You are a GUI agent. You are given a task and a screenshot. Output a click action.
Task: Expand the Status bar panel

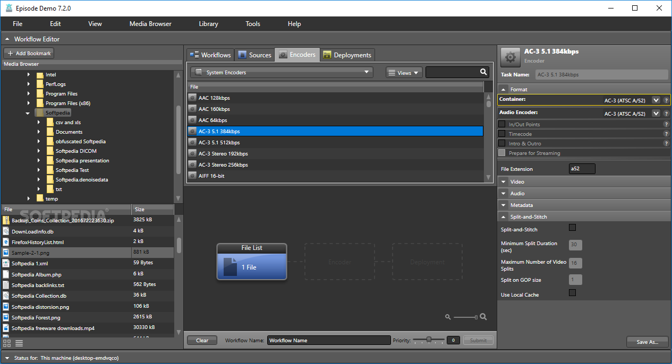7,358
